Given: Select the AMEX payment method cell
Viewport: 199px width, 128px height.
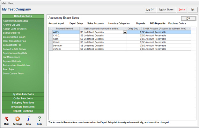Looking at the screenshot, I should pyautogui.click(x=66, y=32).
